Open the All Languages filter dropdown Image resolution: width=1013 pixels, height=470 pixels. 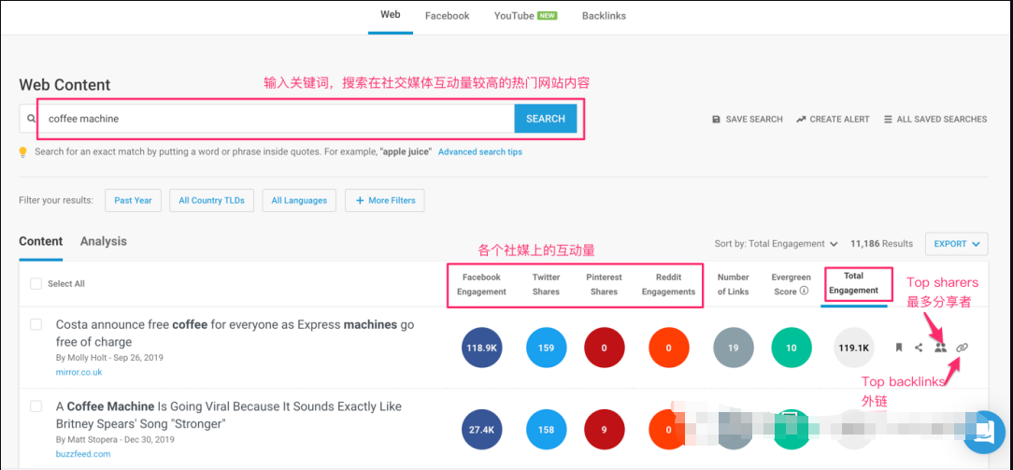coord(299,200)
